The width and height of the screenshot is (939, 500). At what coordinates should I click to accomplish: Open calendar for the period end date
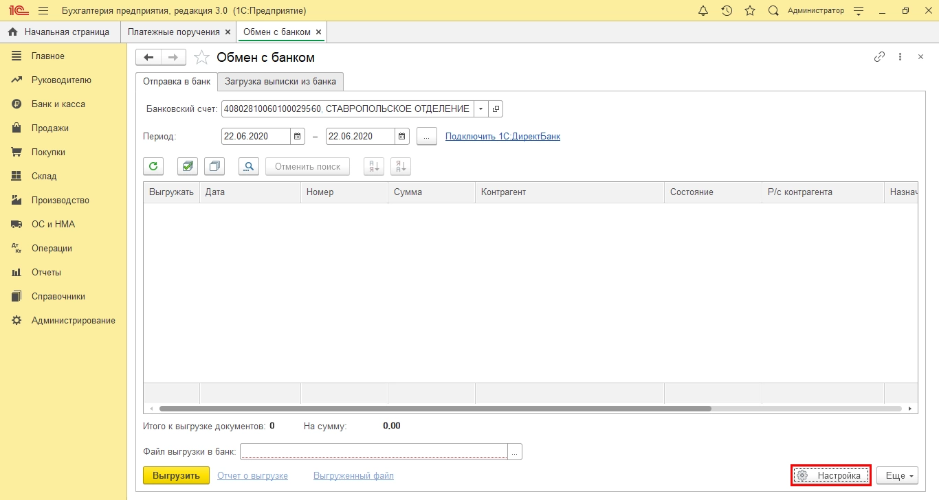pos(402,136)
